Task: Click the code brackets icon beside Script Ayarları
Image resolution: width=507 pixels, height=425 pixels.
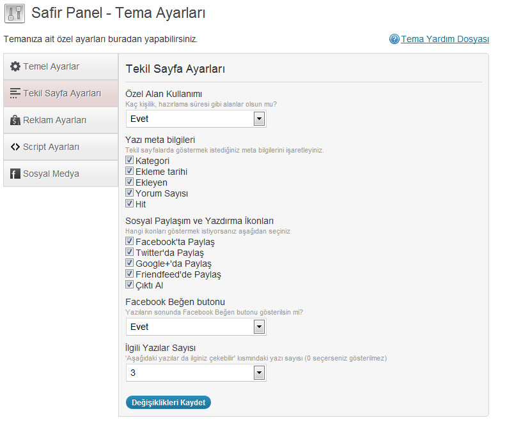Action: click(15, 147)
